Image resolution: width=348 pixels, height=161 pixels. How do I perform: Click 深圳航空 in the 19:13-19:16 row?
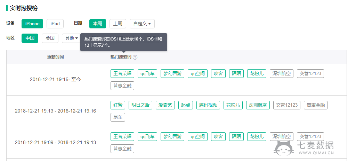click(258, 105)
